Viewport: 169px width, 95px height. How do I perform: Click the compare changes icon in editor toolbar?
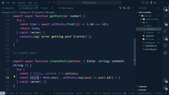(124, 8)
